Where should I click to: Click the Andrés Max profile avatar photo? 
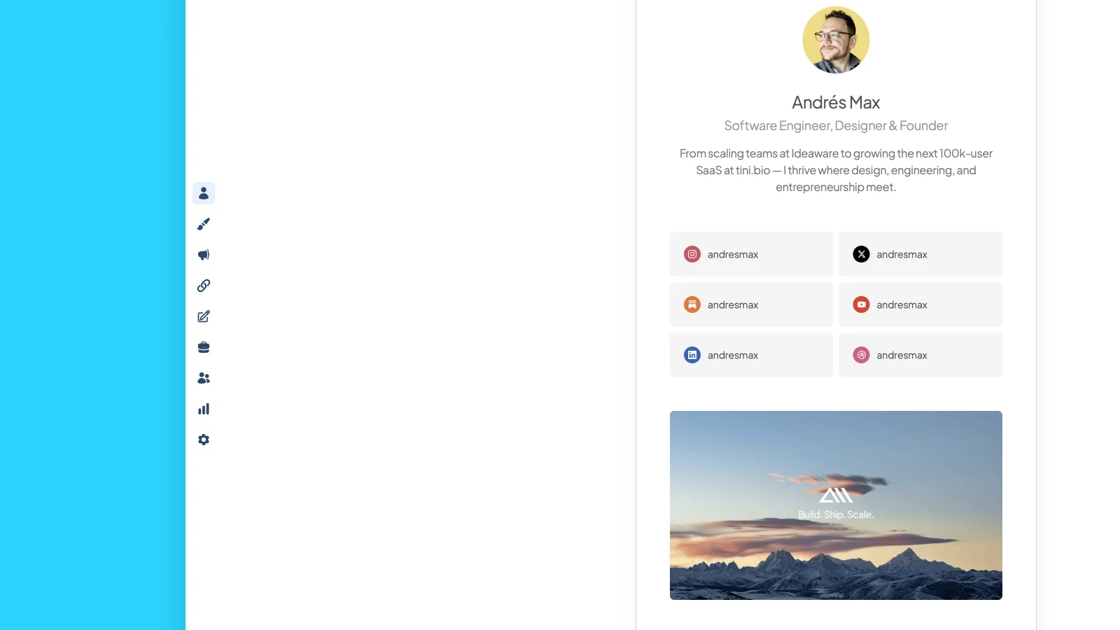pyautogui.click(x=836, y=40)
